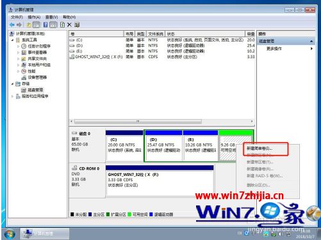Sort by the 布局 column header
Screen dimensions: 321x240
(x=129, y=34)
